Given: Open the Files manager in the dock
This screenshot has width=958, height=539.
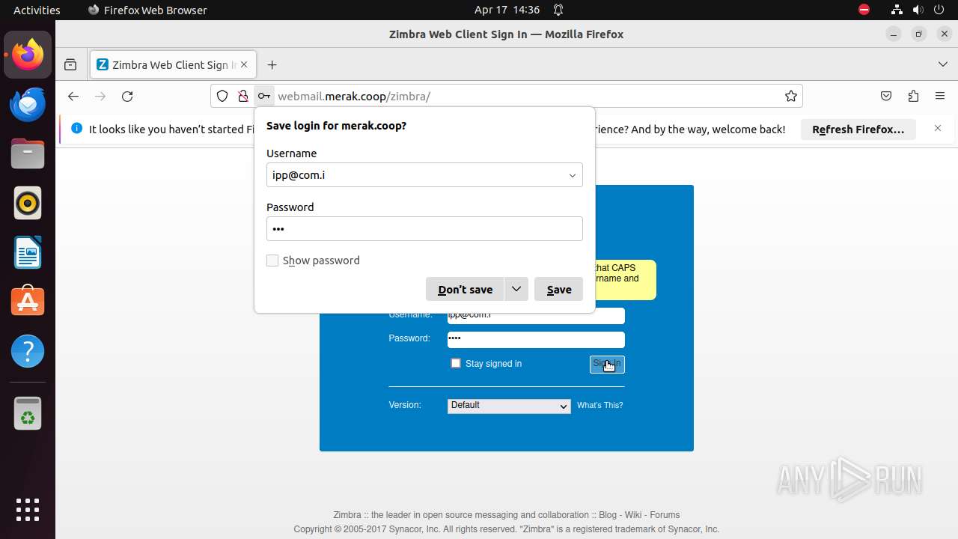Looking at the screenshot, I should tap(28, 153).
